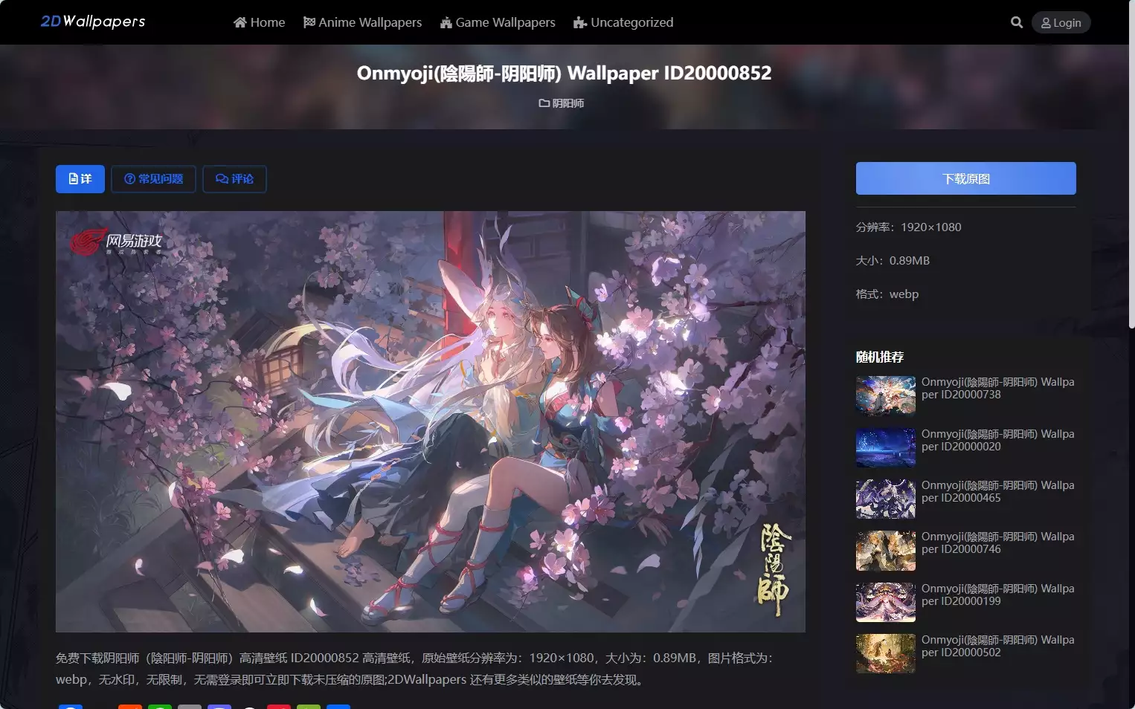Open thumbnail for wallpaper ID20000746
The height and width of the screenshot is (709, 1135).
click(x=886, y=551)
